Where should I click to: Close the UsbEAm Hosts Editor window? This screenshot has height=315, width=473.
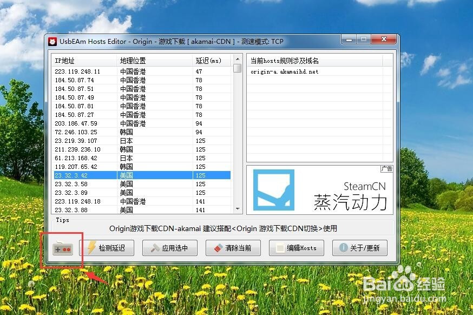pos(384,39)
